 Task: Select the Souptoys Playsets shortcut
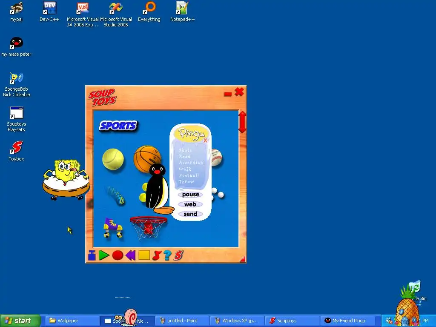[x=17, y=119]
